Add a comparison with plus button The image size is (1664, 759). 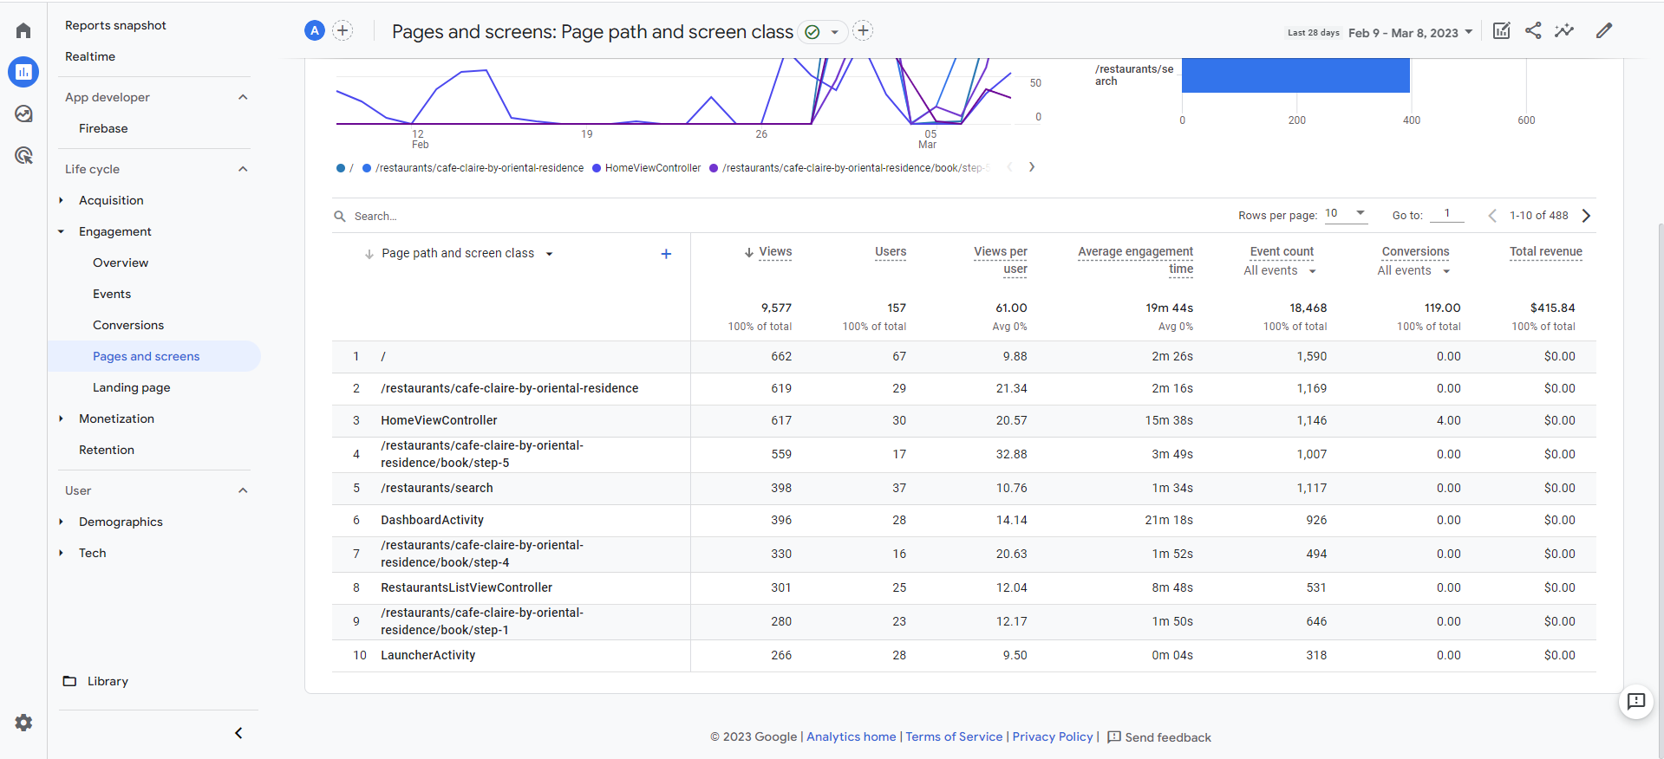point(343,31)
